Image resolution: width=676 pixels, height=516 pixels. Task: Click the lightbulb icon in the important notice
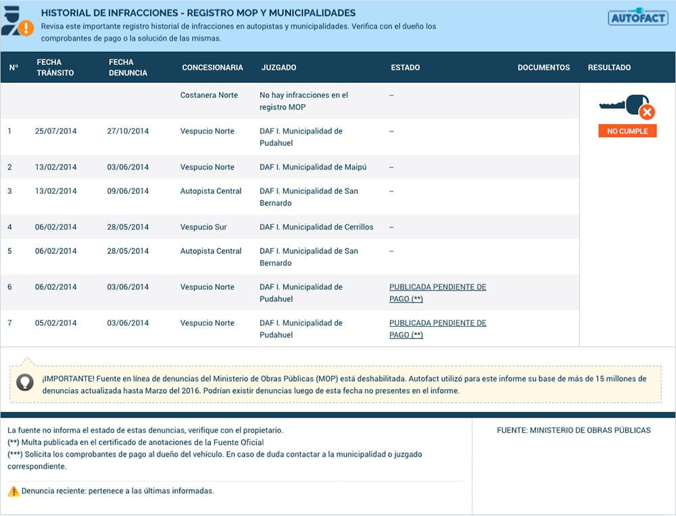(24, 382)
